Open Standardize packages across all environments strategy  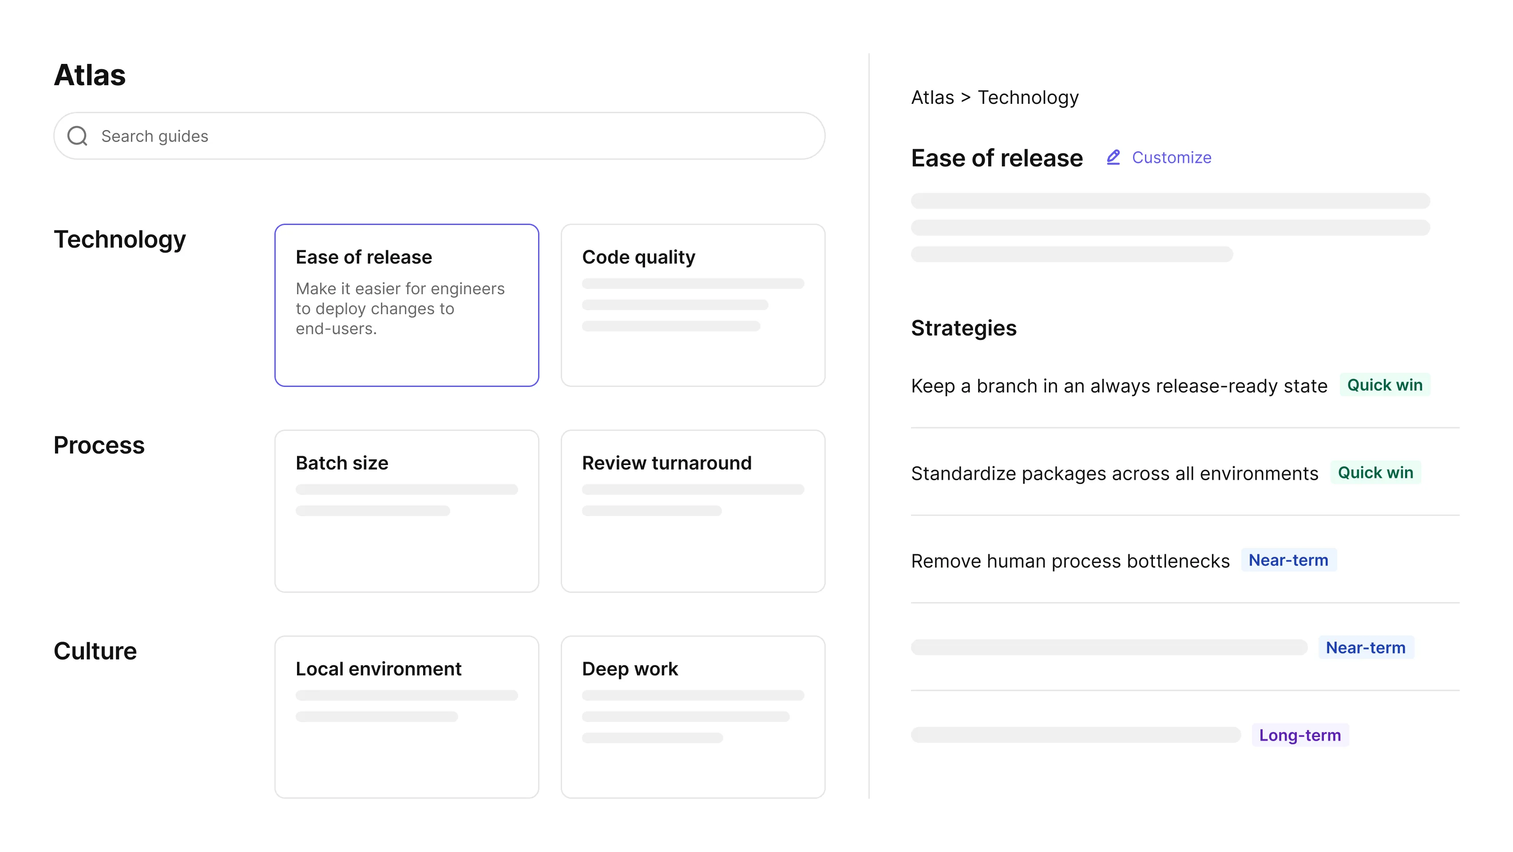[1114, 473]
